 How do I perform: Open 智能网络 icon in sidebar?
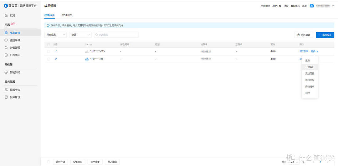pyautogui.click(x=6, y=72)
